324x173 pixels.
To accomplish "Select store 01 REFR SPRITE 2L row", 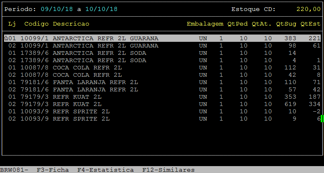I will (x=162, y=111).
